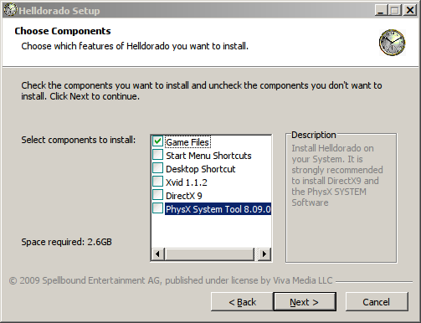Enable the DirectX 9 checkbox

coord(157,195)
